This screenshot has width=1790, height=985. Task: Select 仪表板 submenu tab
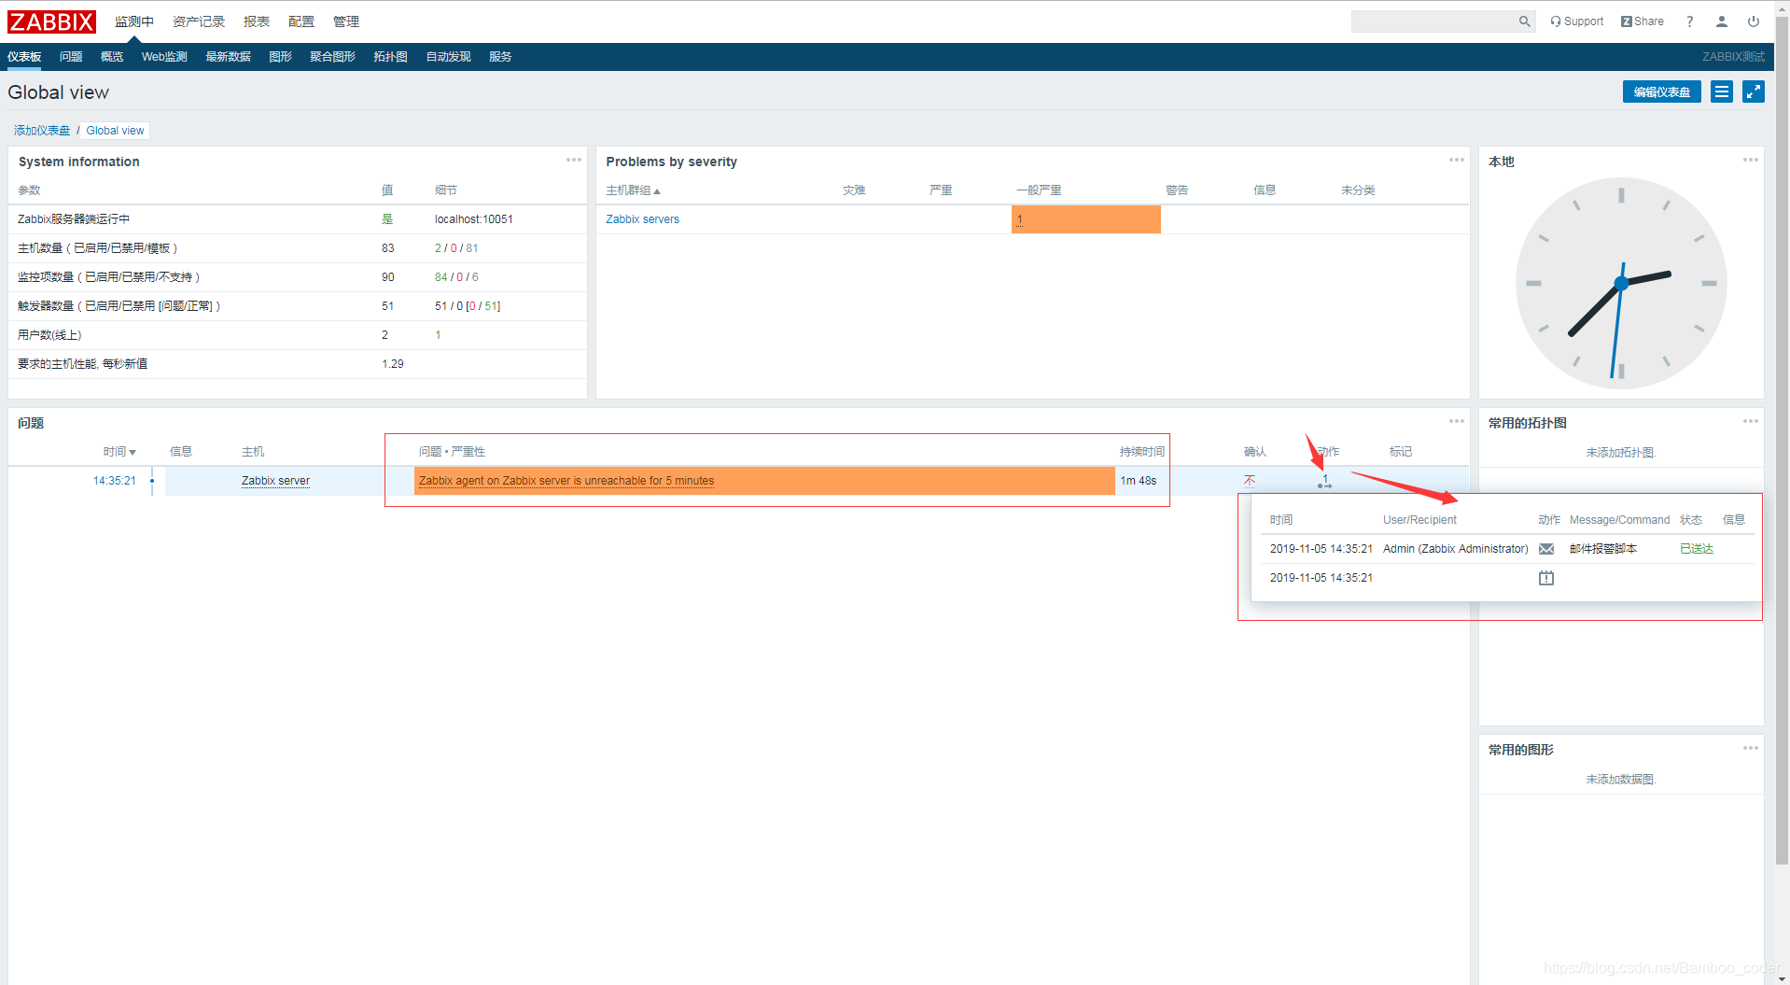(24, 57)
